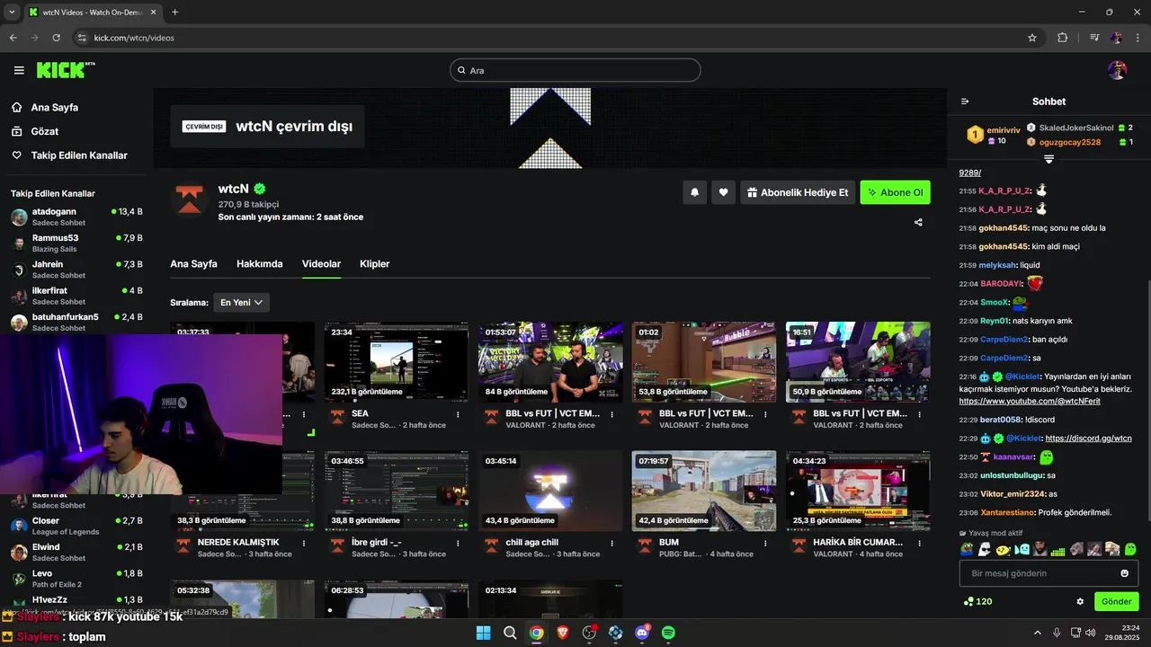Click the channel share icon

click(x=918, y=222)
